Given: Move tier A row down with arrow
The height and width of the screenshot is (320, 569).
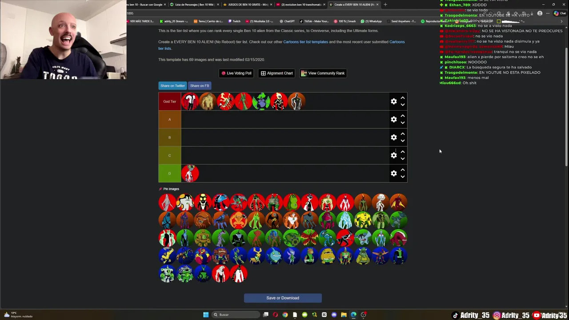Looking at the screenshot, I should (x=403, y=123).
